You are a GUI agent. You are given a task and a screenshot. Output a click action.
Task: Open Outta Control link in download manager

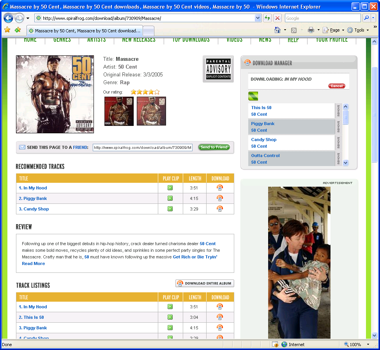[x=265, y=156]
